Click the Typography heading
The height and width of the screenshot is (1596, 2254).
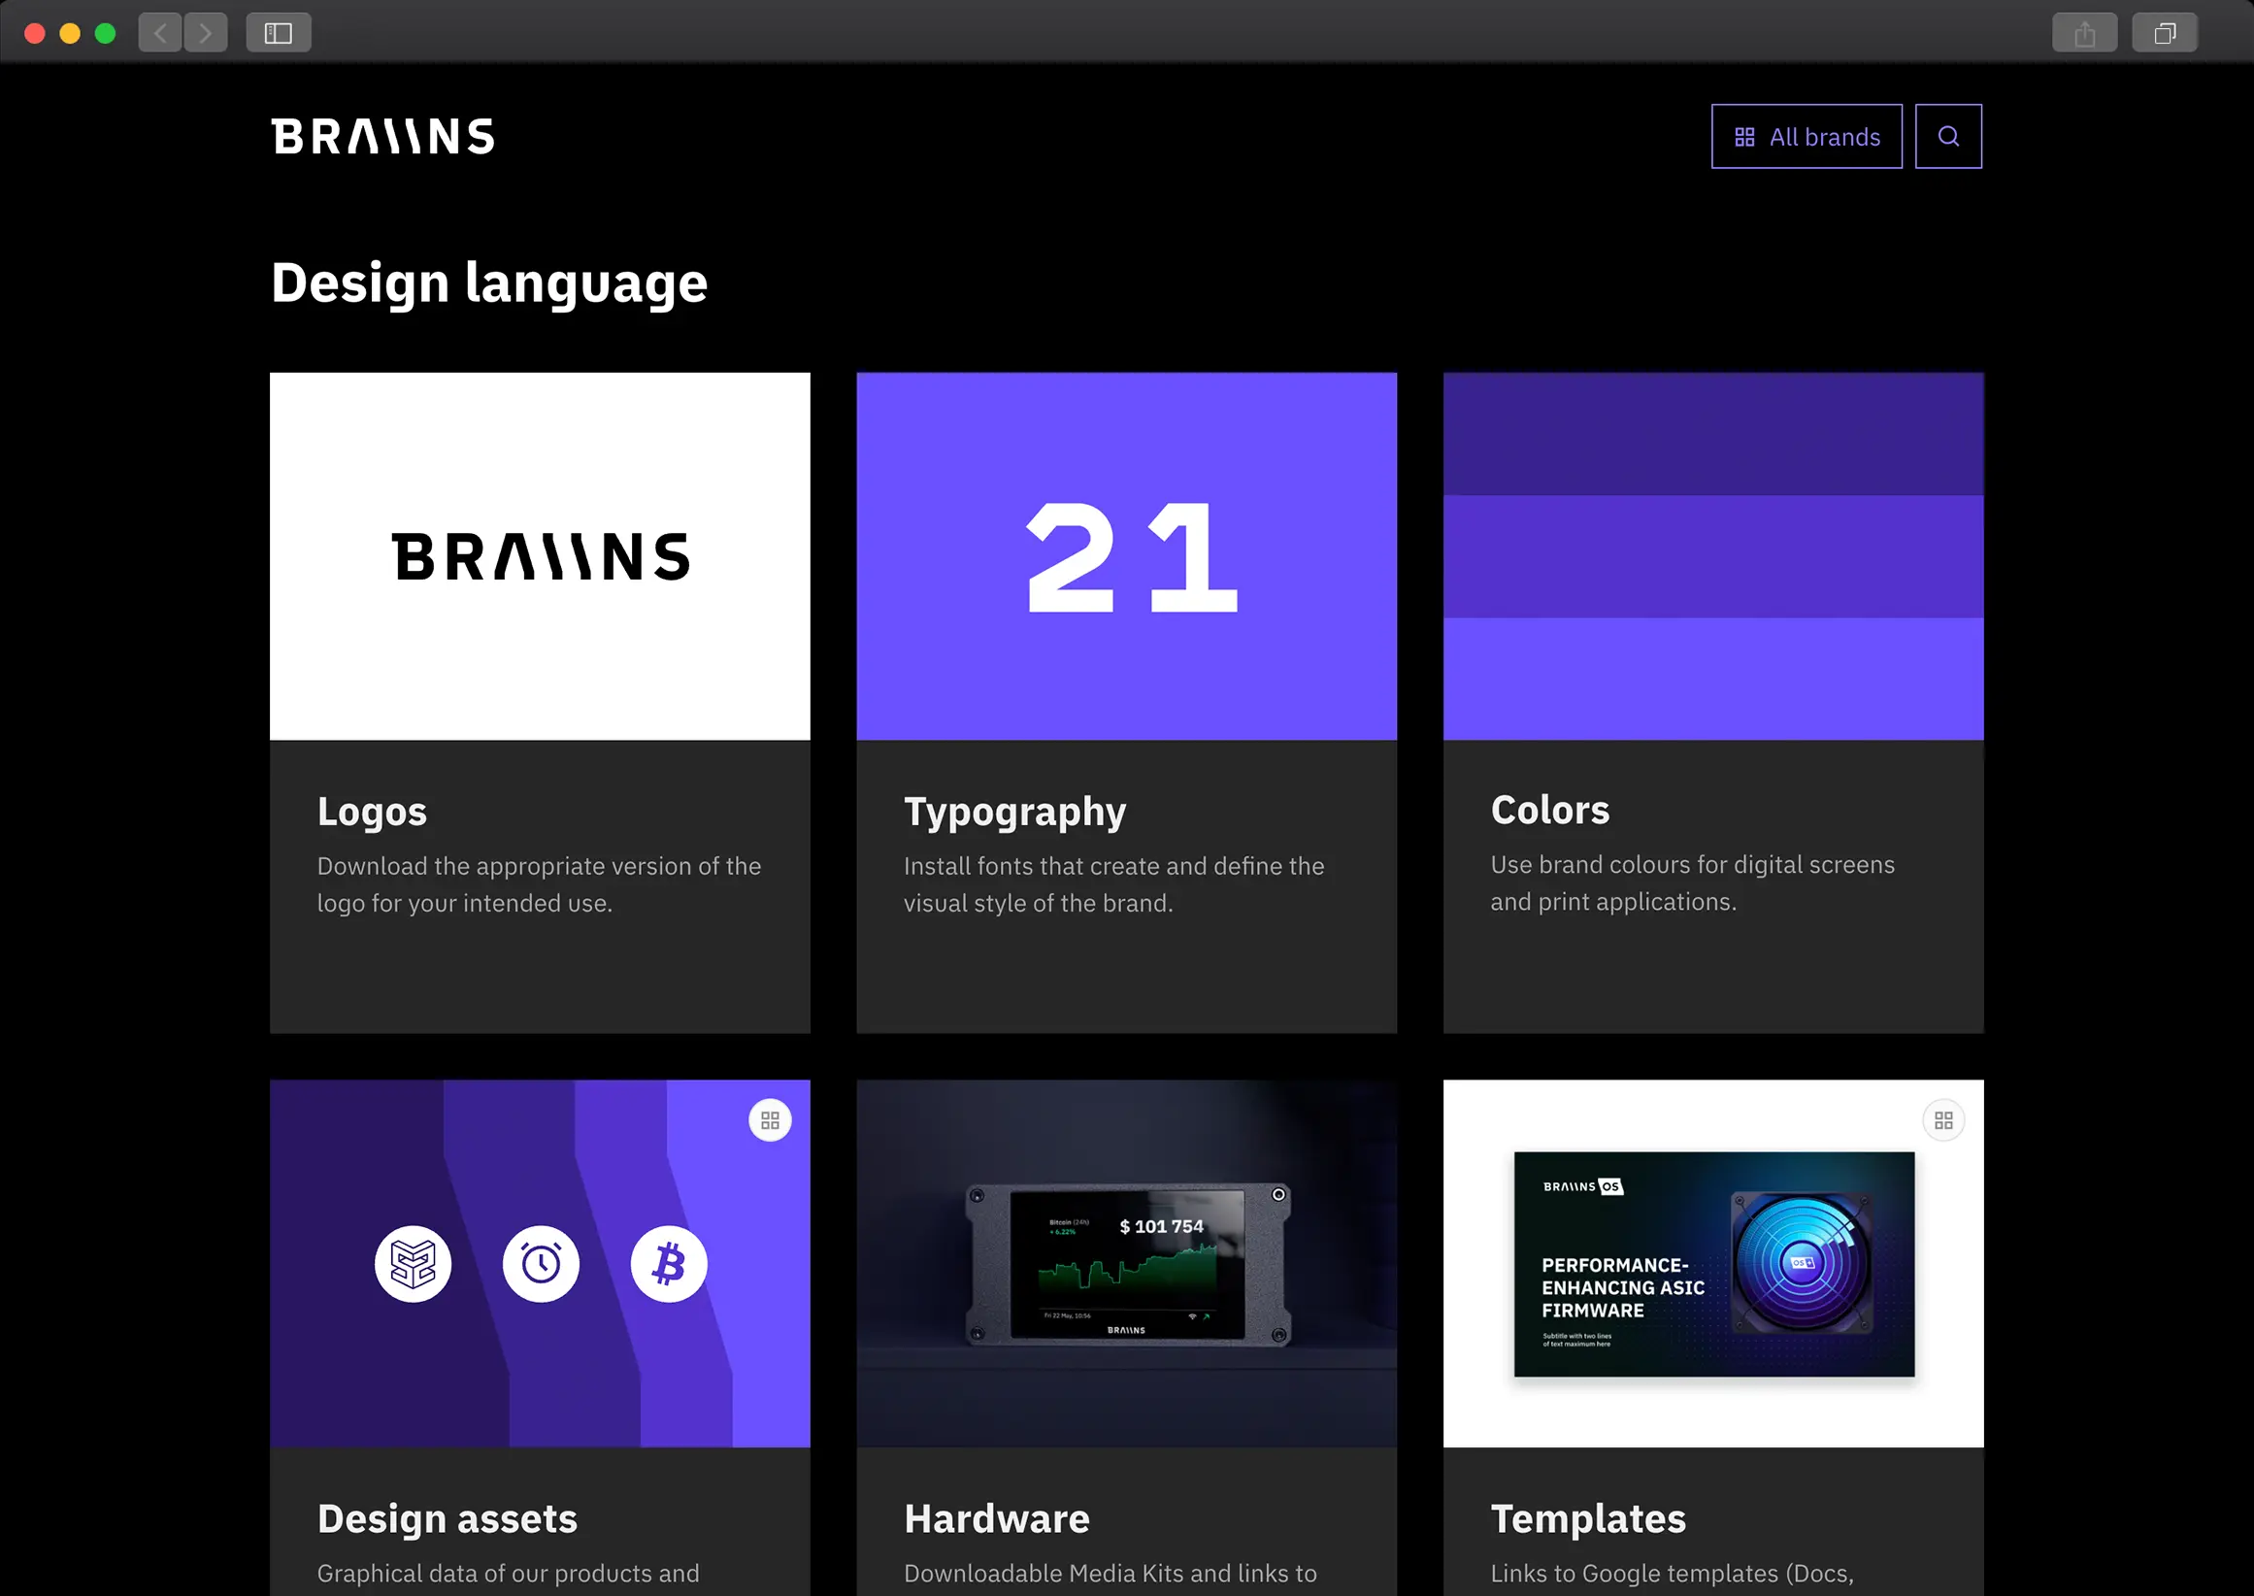[x=1015, y=812]
